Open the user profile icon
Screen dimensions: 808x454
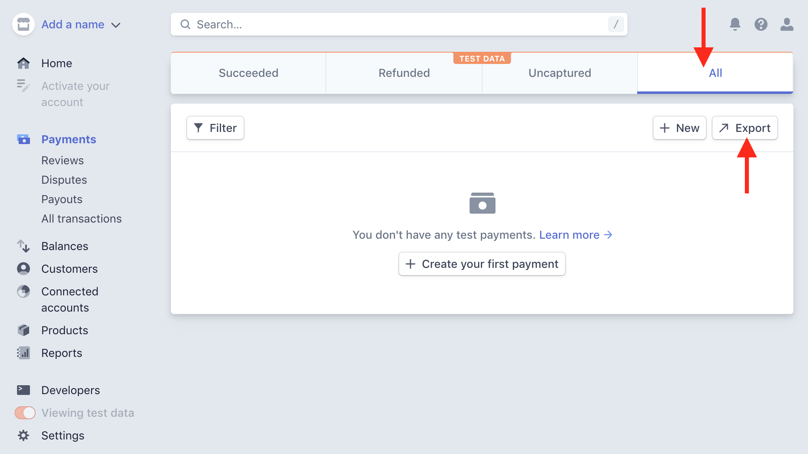point(787,24)
